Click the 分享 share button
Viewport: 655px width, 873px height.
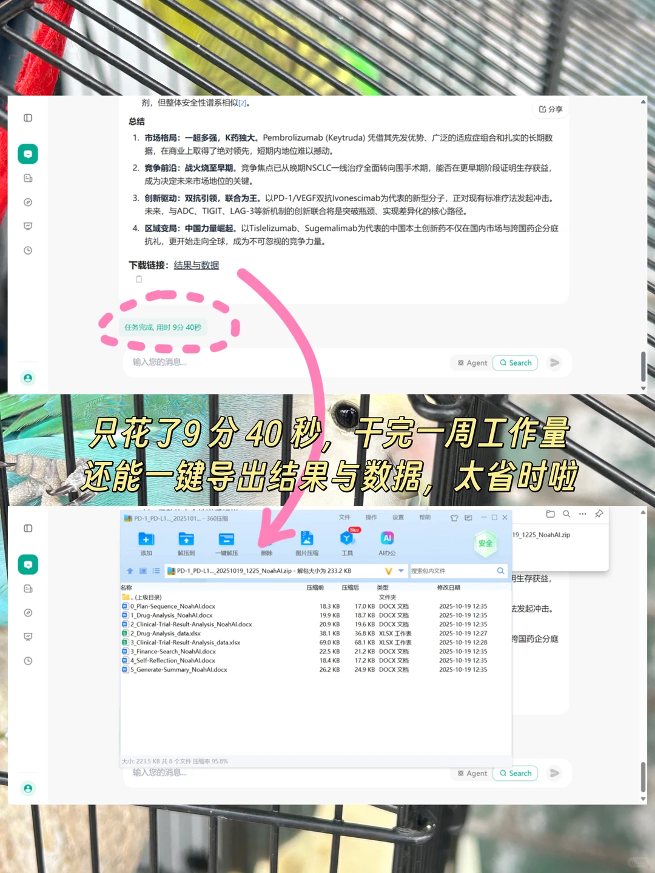[551, 109]
